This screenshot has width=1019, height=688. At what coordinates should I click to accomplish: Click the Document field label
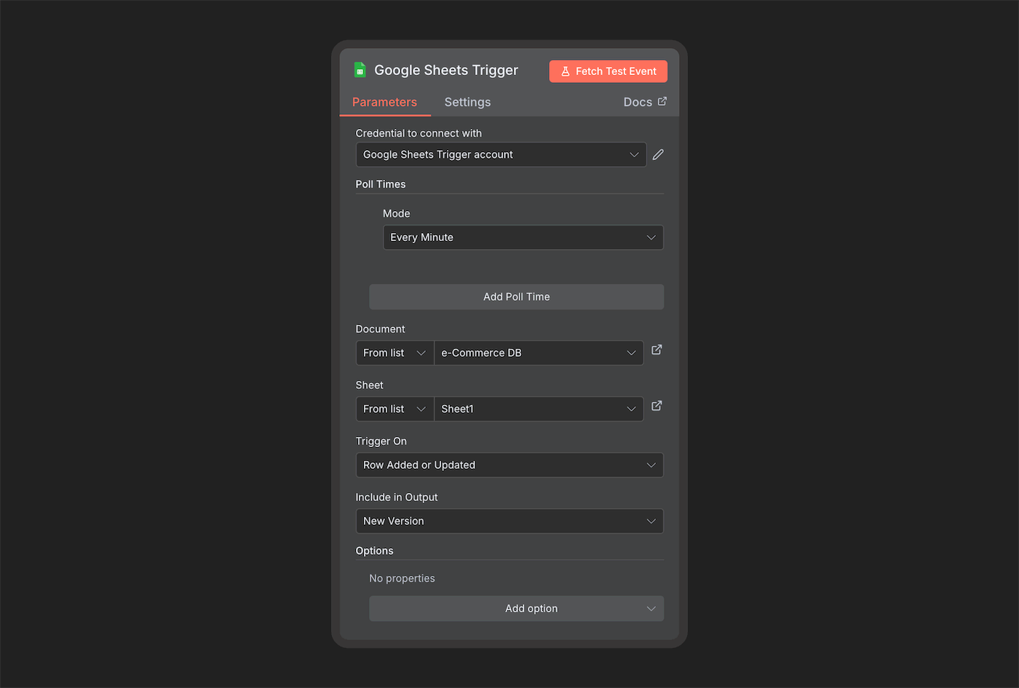point(380,329)
